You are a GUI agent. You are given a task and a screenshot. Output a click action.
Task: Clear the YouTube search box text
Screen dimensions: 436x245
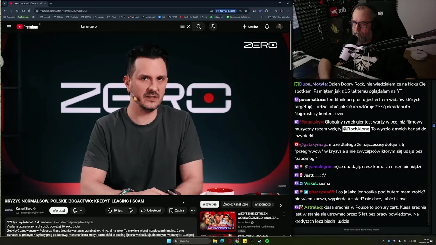188,27
